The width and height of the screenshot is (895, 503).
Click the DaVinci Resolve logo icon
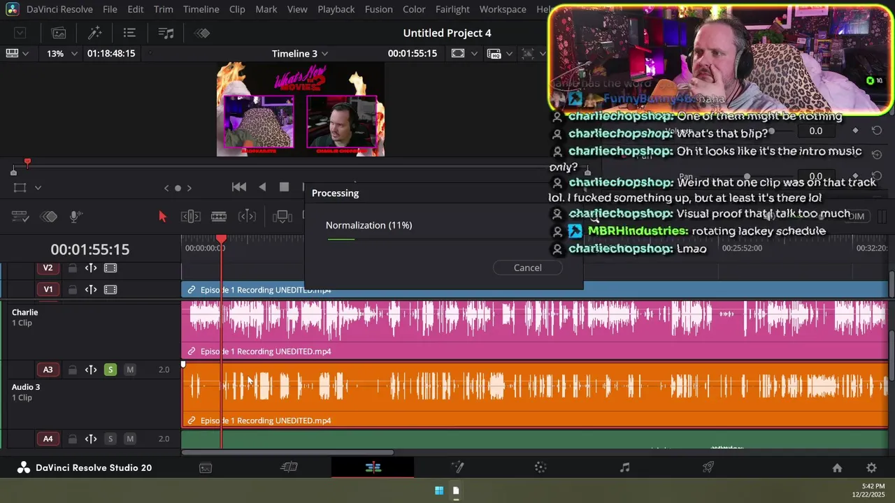pos(13,9)
